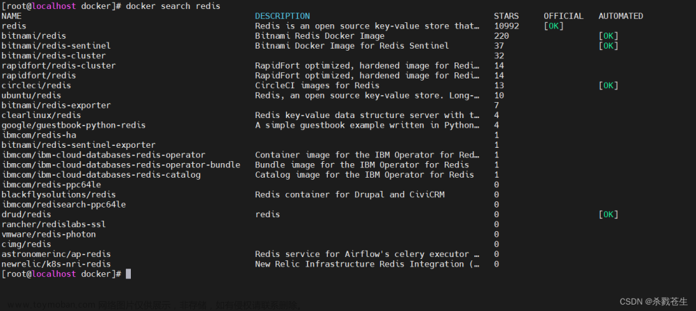
Task: Click the image name 'rapidfort/redis'
Action: 38,76
